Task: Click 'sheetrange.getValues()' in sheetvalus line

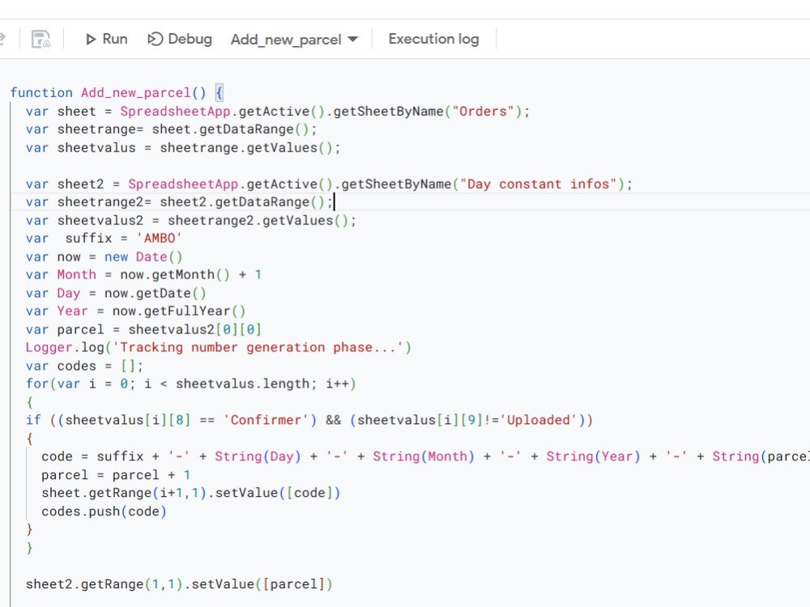Action: pos(246,148)
